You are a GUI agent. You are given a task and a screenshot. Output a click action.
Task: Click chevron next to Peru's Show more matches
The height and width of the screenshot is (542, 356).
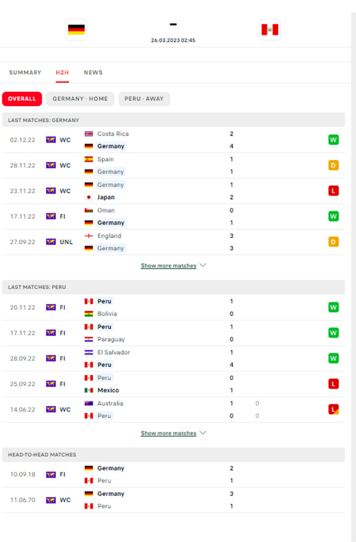[x=203, y=433]
